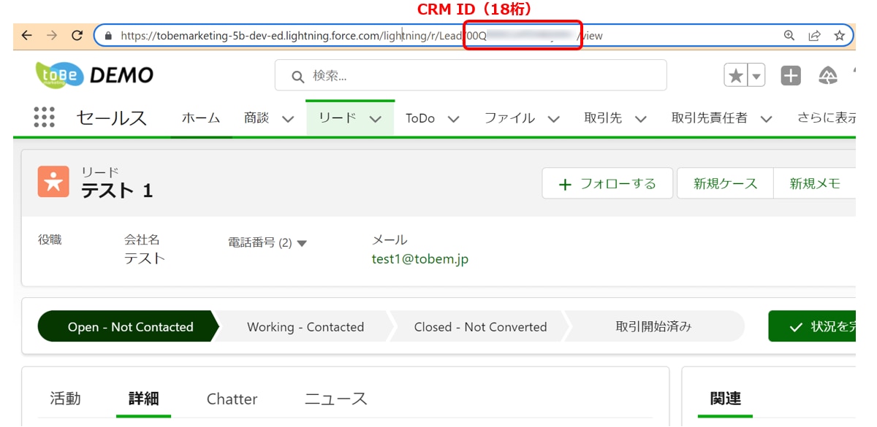
Task: Switch to the 活動 tab
Action: pos(65,399)
